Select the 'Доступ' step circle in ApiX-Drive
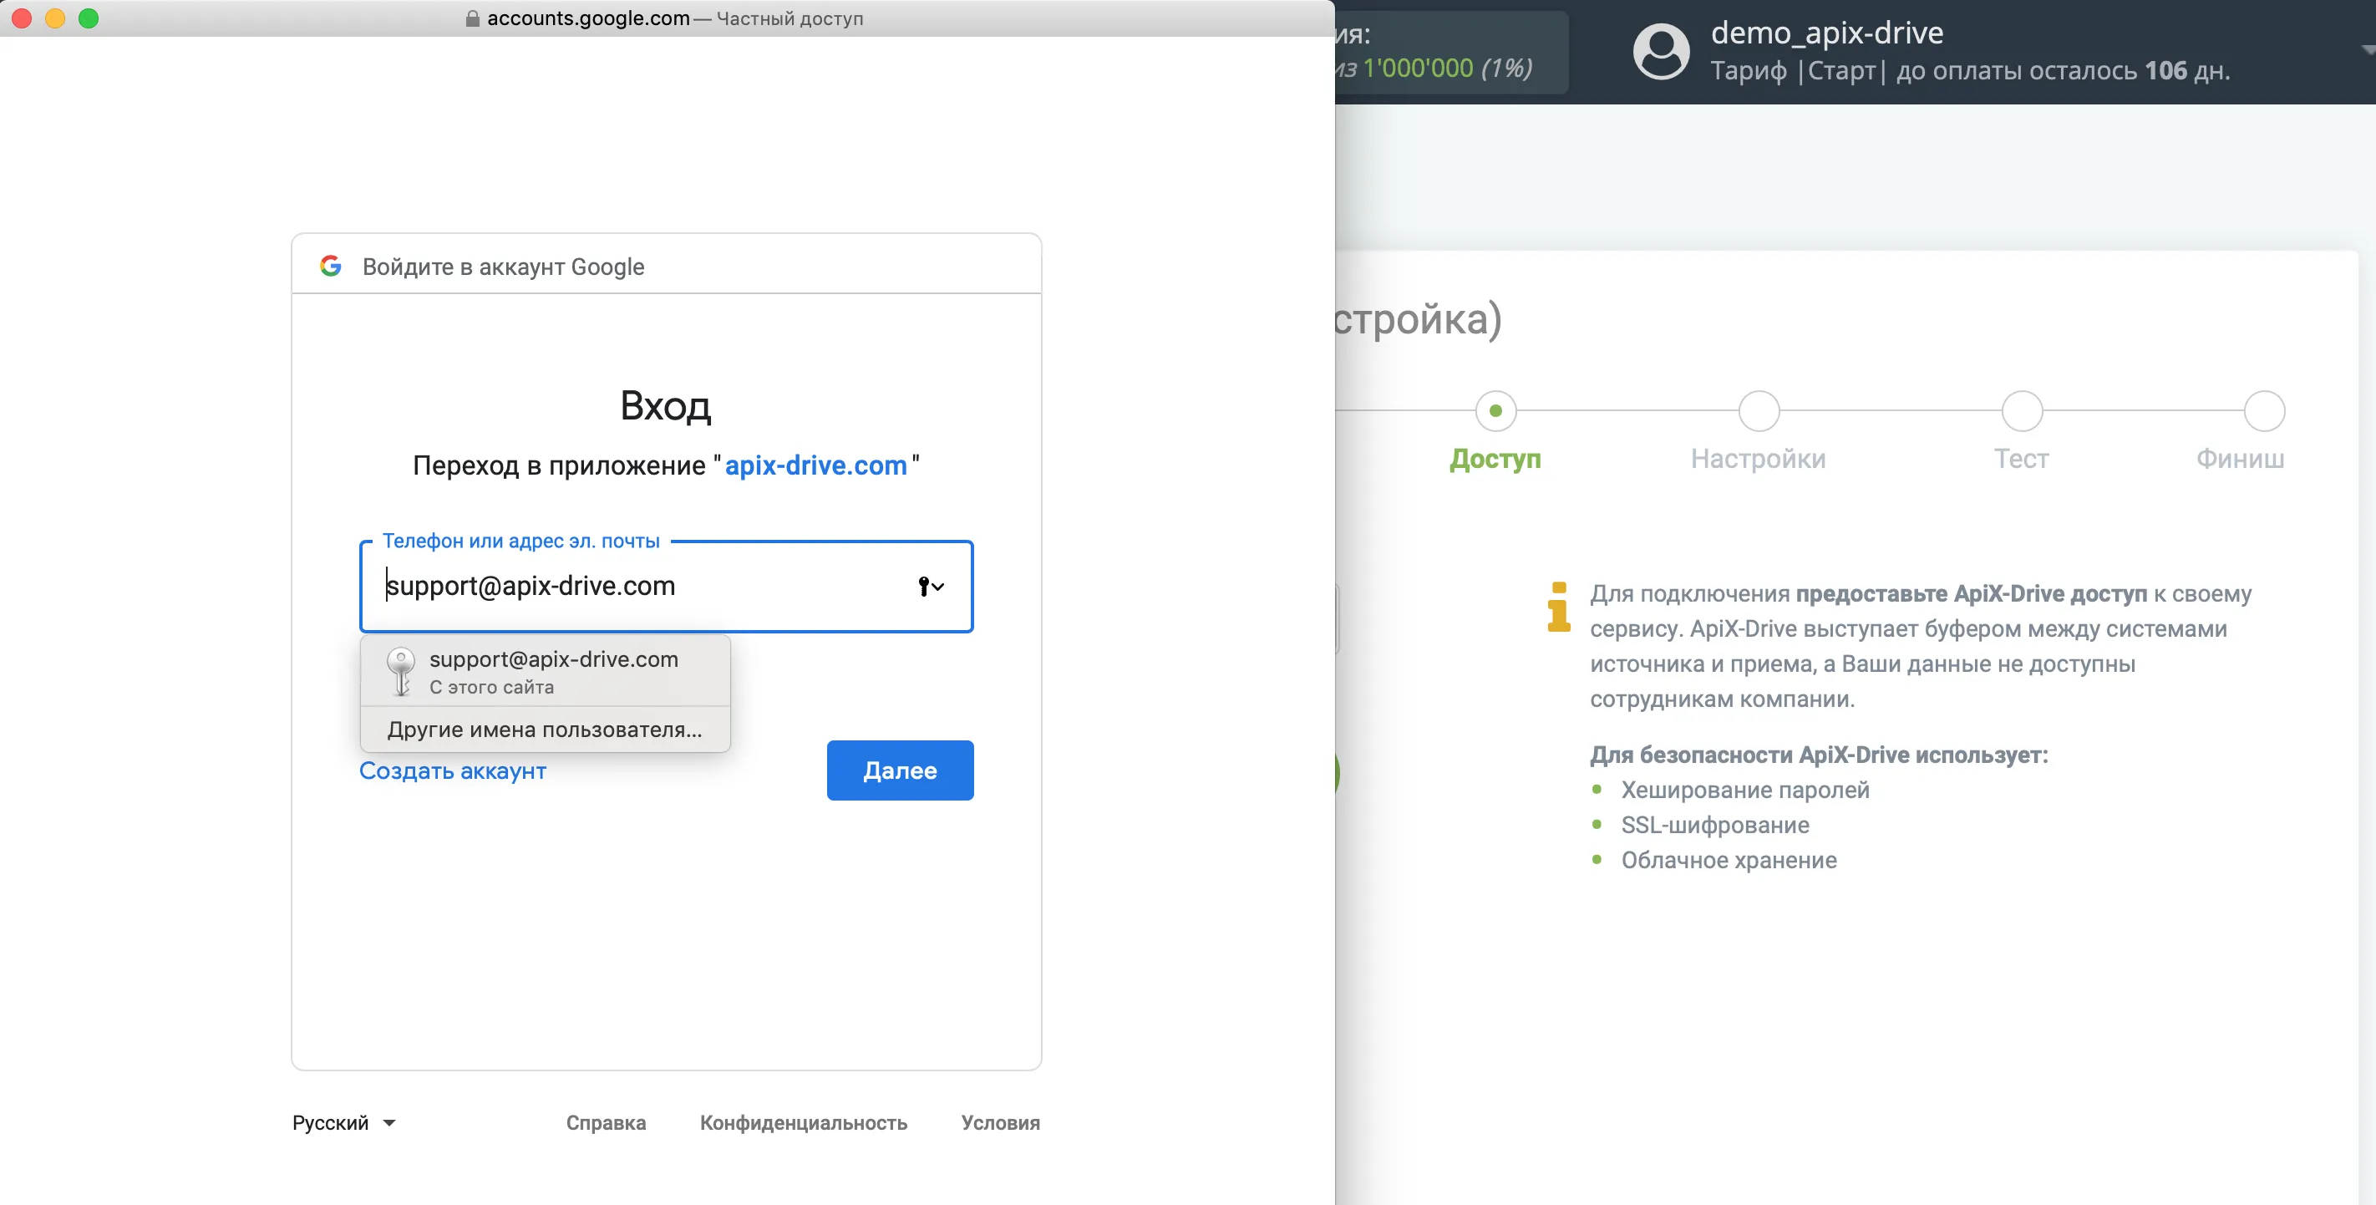This screenshot has height=1205, width=2376. coord(1495,410)
